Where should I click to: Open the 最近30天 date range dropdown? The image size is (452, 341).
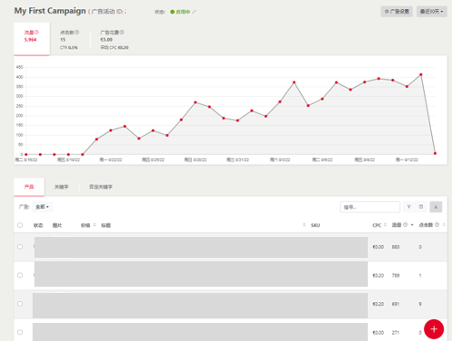pyautogui.click(x=431, y=12)
